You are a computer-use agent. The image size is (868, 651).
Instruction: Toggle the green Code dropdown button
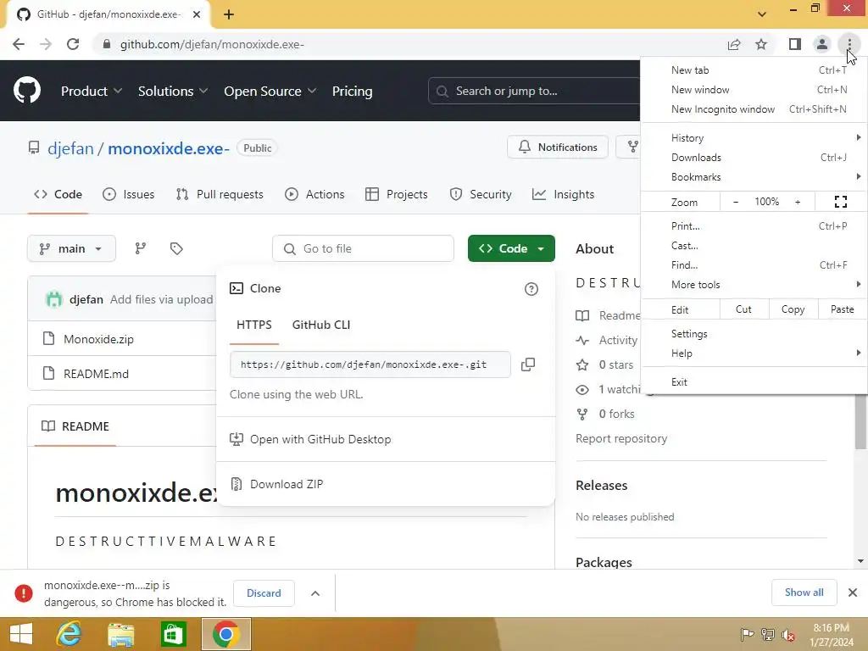[x=511, y=248]
